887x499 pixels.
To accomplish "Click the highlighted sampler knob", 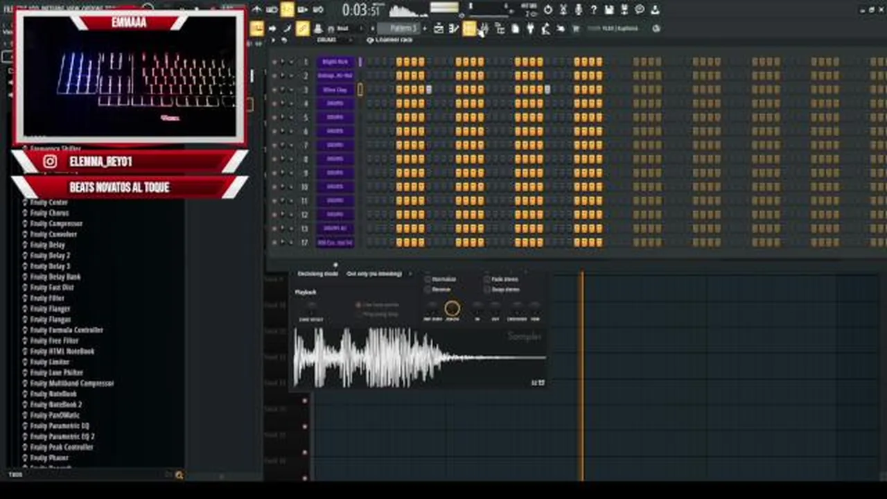I will (452, 308).
